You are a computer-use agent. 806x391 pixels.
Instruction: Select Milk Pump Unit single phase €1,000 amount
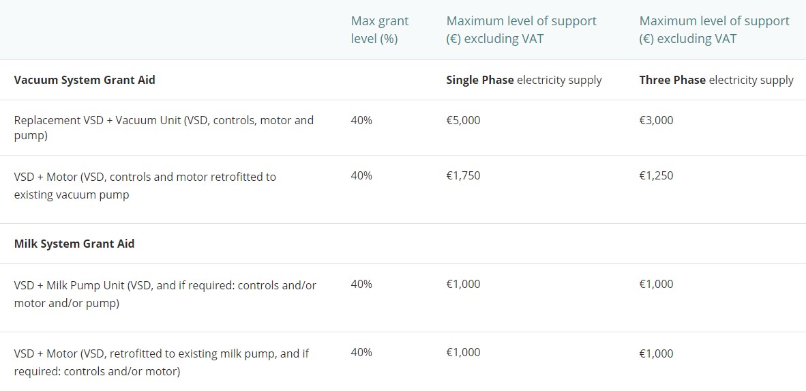click(463, 284)
